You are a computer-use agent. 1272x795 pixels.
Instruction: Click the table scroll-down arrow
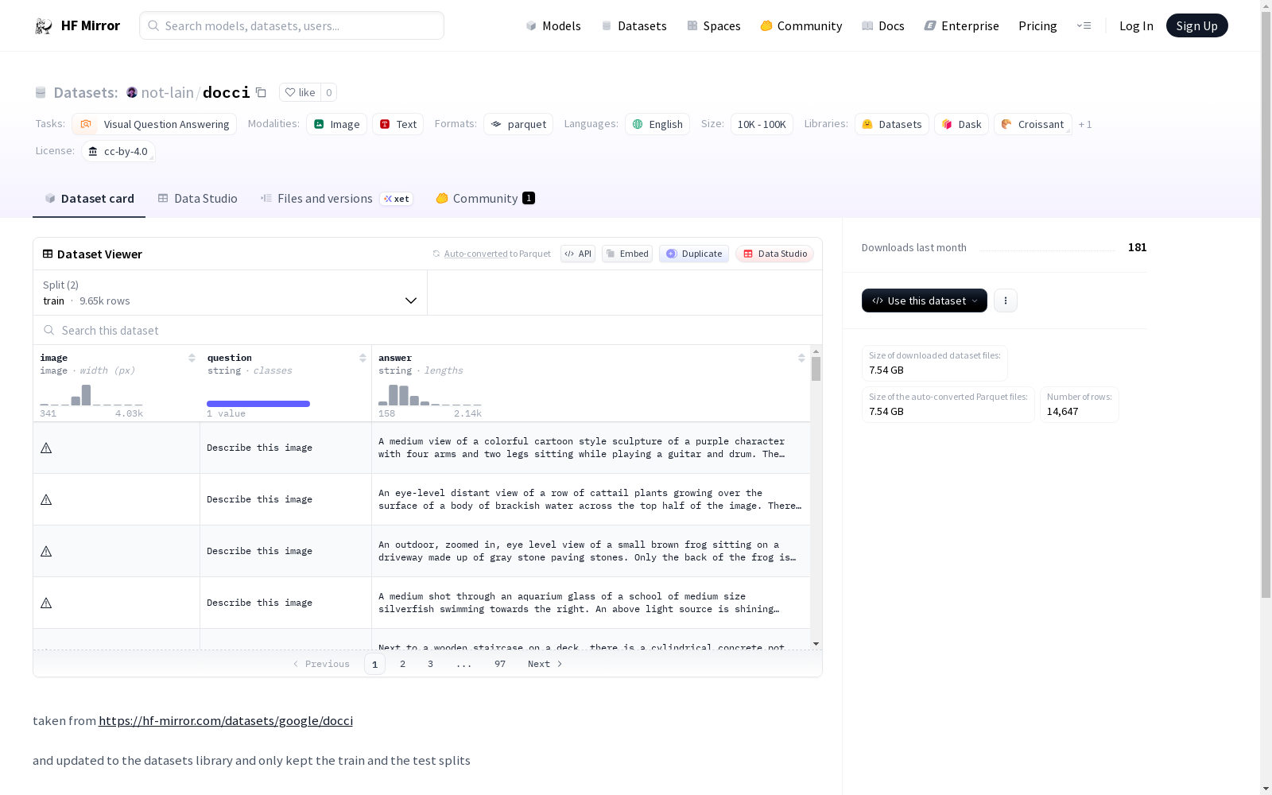816,644
